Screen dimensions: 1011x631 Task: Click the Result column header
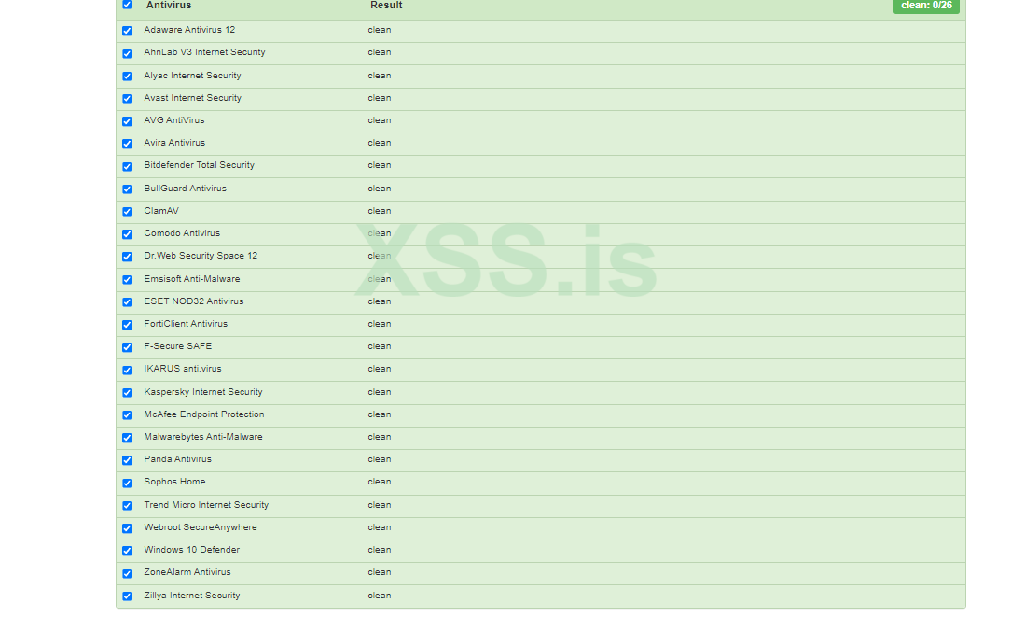386,6
